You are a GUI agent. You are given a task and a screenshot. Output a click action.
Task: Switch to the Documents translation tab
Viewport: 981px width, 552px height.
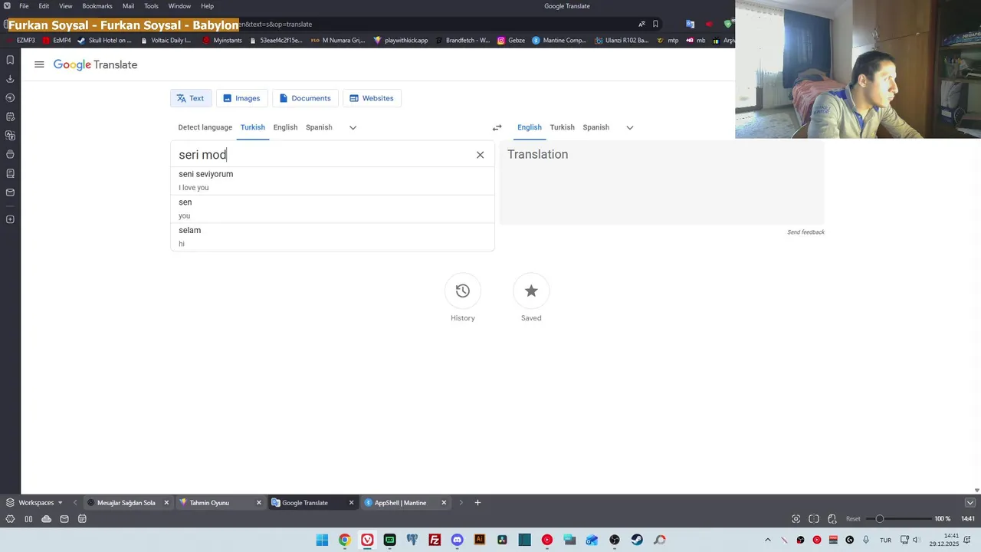(305, 98)
